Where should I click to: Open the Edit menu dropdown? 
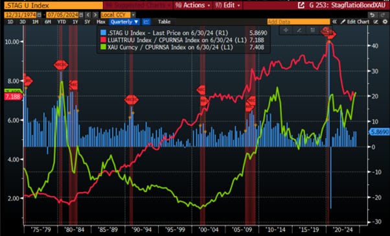(x=228, y=5)
